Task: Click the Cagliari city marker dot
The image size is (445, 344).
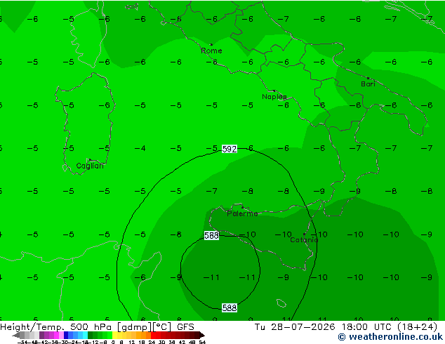Action: click(90, 160)
